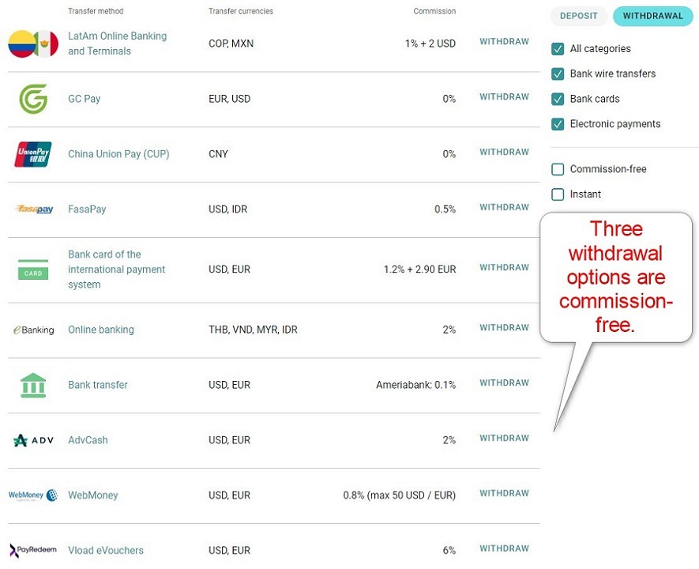This screenshot has height=569, width=699.
Task: Click the WebMoney logo icon
Action: click(33, 496)
